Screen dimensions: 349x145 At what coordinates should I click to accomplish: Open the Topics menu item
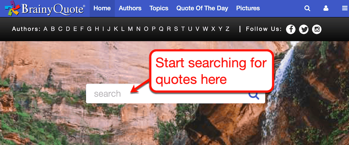point(159,8)
